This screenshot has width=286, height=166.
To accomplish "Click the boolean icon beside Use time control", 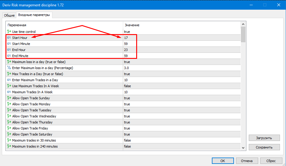I will 9,31.
